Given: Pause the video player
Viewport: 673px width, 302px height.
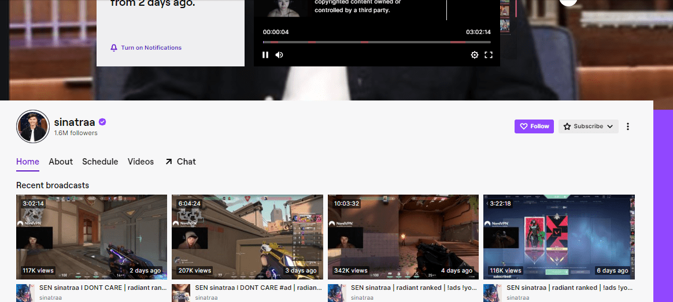Looking at the screenshot, I should point(265,55).
